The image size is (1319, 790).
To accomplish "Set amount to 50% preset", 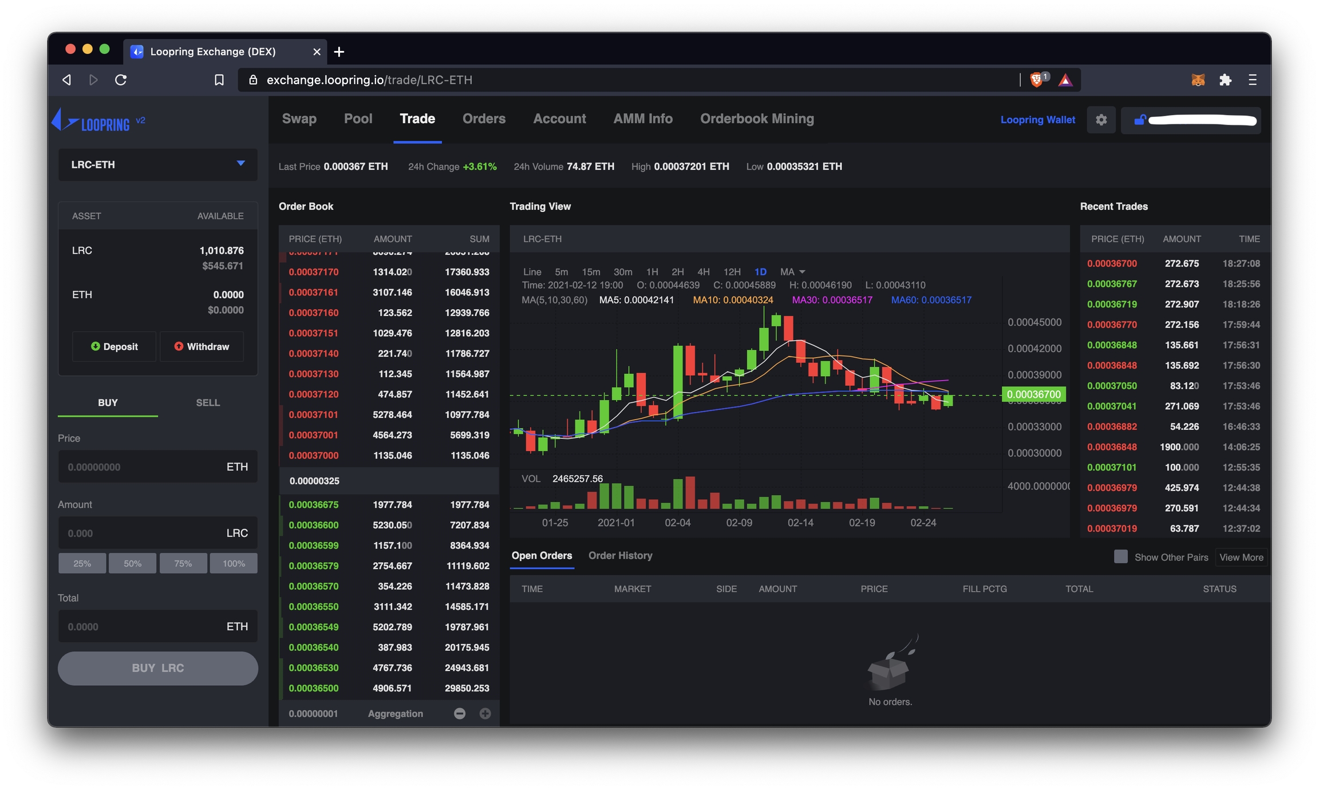I will point(132,563).
